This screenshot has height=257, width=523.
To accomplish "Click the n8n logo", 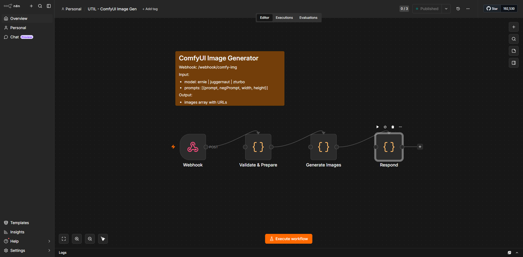I will pos(12,6).
